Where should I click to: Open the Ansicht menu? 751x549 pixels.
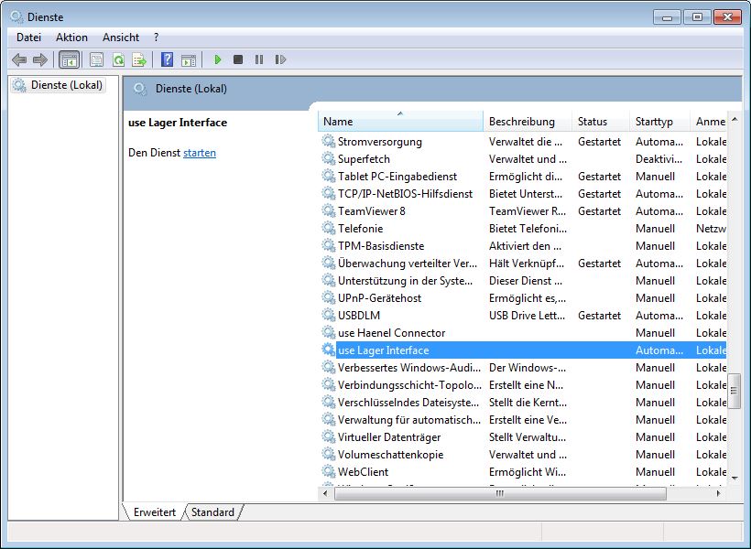(x=121, y=38)
